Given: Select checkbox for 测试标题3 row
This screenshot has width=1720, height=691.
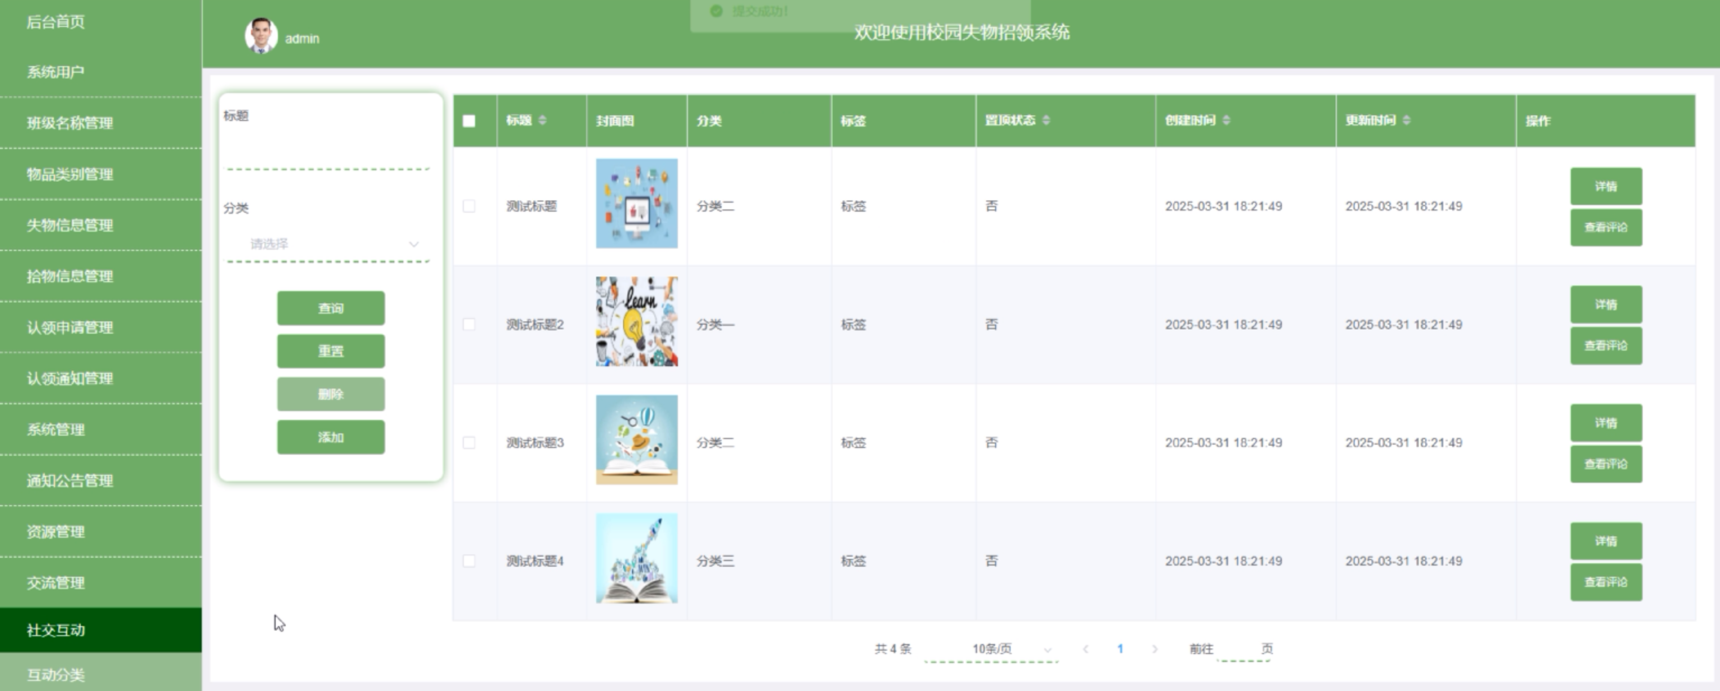Looking at the screenshot, I should click(x=469, y=442).
